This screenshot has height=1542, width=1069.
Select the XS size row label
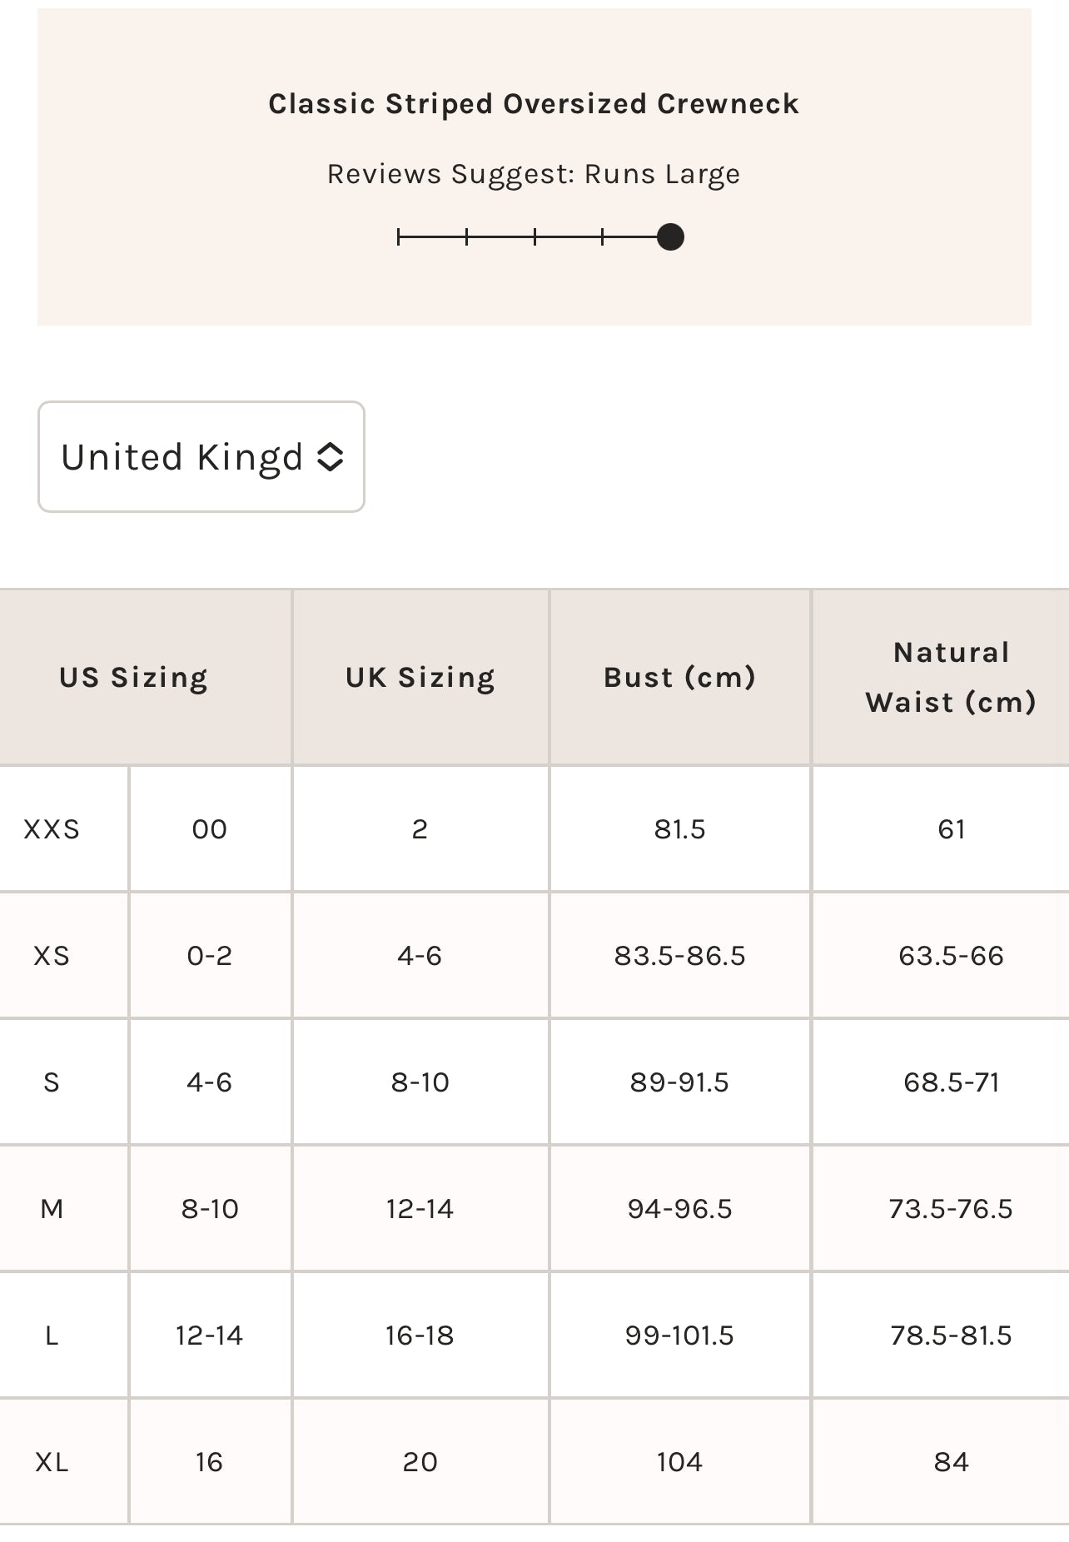click(x=52, y=956)
